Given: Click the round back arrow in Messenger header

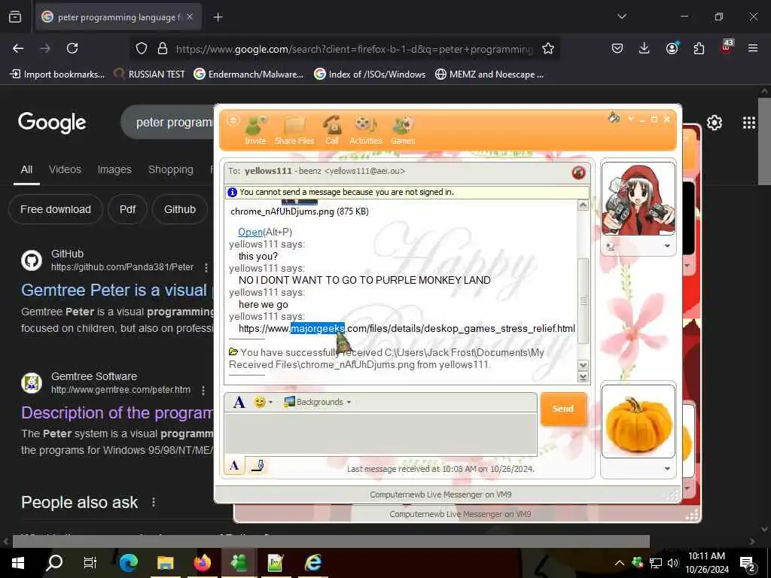Looking at the screenshot, I should (233, 120).
